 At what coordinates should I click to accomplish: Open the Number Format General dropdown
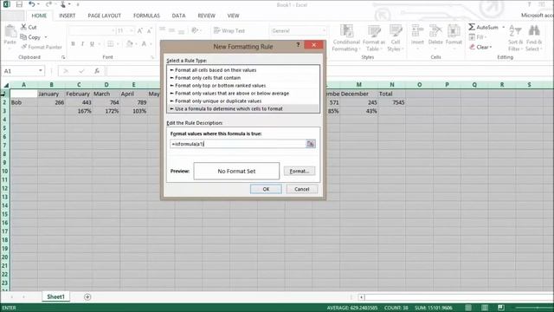point(324,31)
